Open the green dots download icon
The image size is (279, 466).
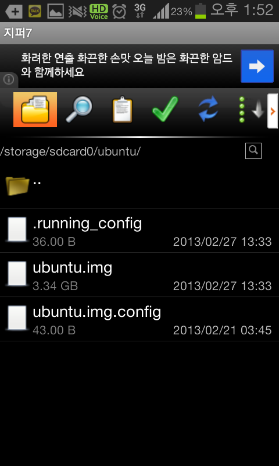(x=252, y=110)
